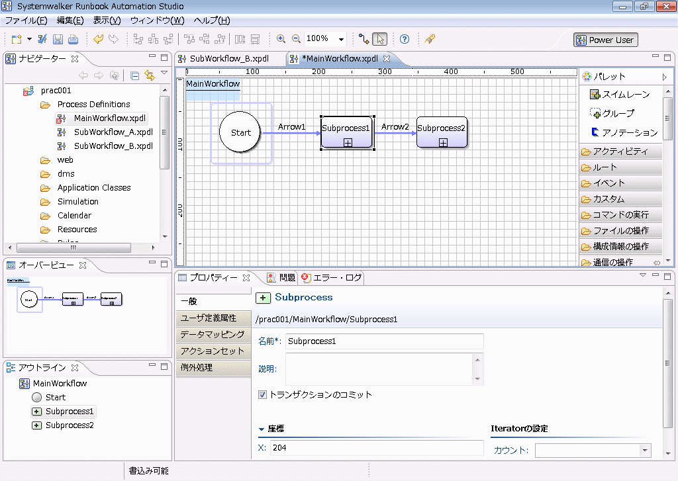Open the ユーザ定義属性 properties section

coord(214,318)
